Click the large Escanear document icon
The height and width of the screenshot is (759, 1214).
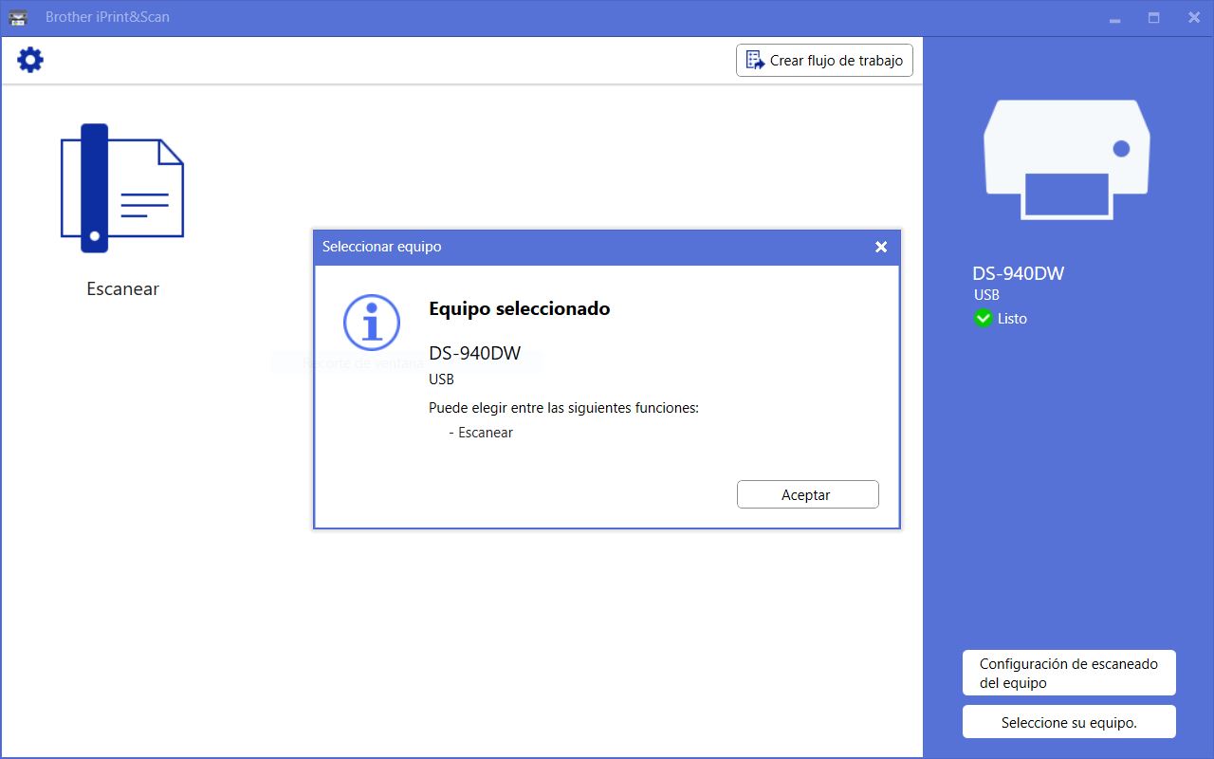121,188
